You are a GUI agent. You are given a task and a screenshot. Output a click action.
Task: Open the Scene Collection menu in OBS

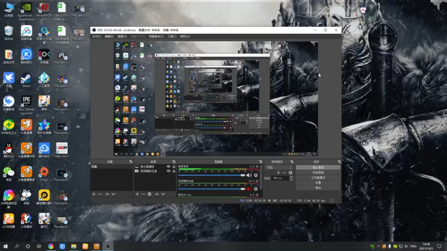156,36
